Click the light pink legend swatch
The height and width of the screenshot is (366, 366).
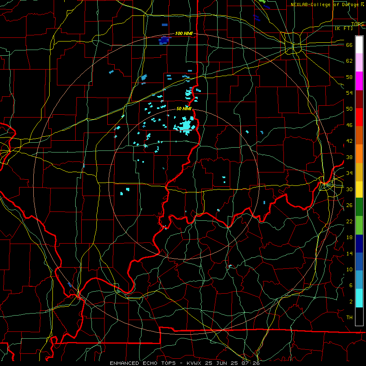359,63
